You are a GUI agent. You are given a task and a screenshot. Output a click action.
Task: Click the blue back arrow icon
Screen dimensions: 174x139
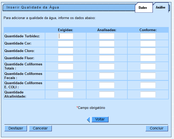[88, 119]
